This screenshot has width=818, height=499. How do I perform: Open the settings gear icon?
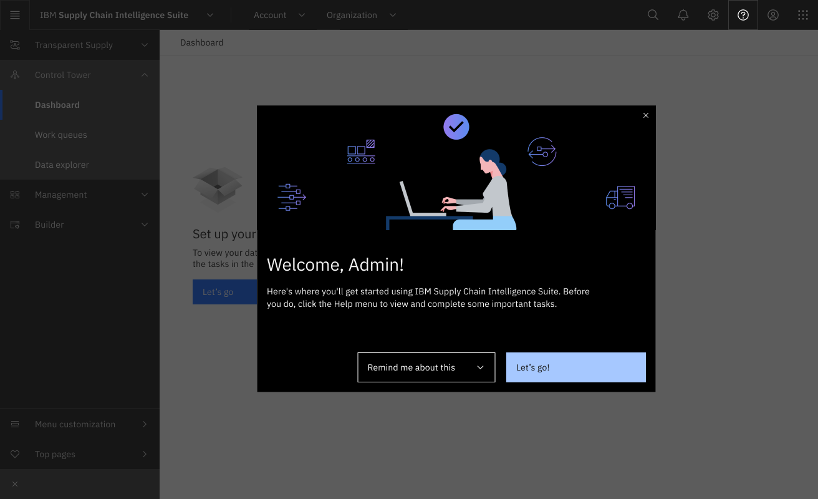point(713,15)
